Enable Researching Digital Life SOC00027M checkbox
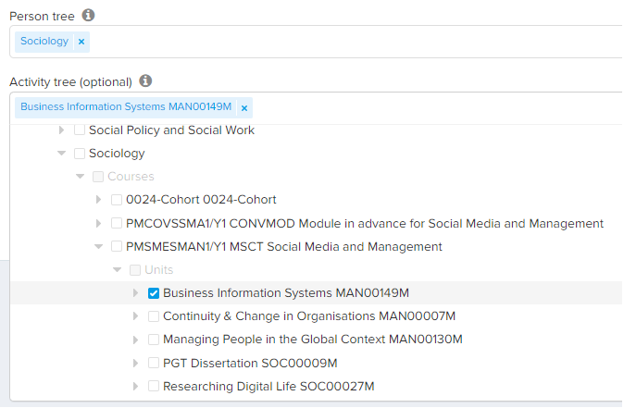This screenshot has height=408, width=624. pos(154,386)
